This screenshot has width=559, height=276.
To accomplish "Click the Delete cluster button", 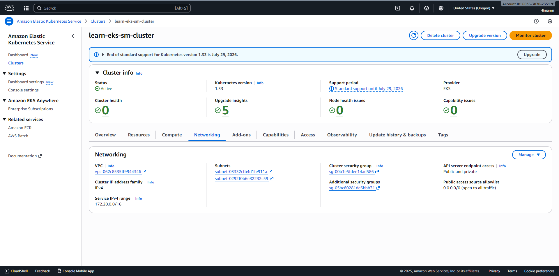I will pos(440,35).
